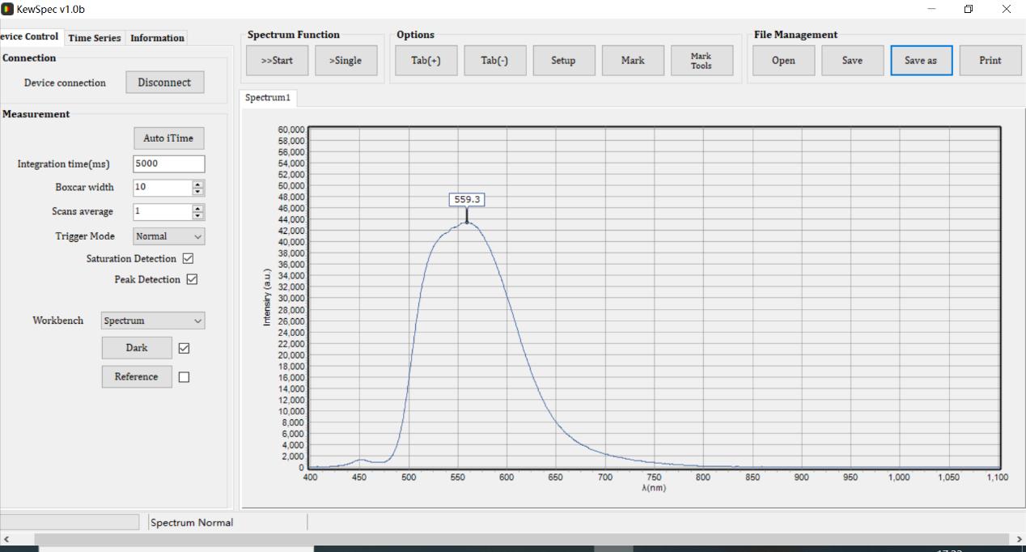
Task: Open the Setup options
Action: [x=563, y=61]
